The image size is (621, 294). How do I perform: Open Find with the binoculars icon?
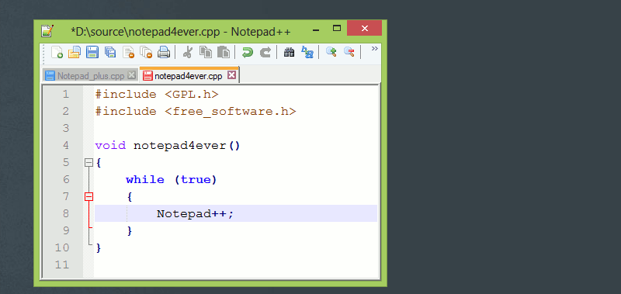point(289,52)
